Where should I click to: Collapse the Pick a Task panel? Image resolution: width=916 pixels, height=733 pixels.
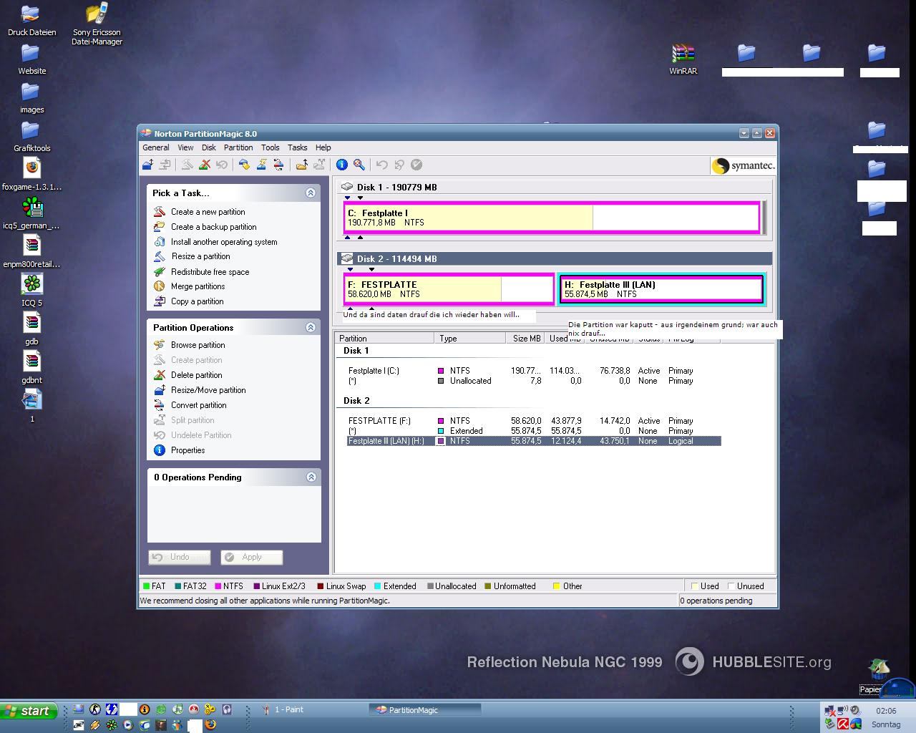pyautogui.click(x=311, y=193)
